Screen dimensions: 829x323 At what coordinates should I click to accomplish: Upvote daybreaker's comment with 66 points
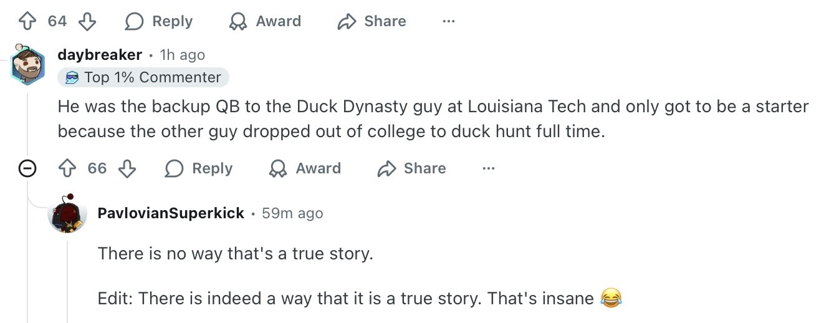pos(68,168)
